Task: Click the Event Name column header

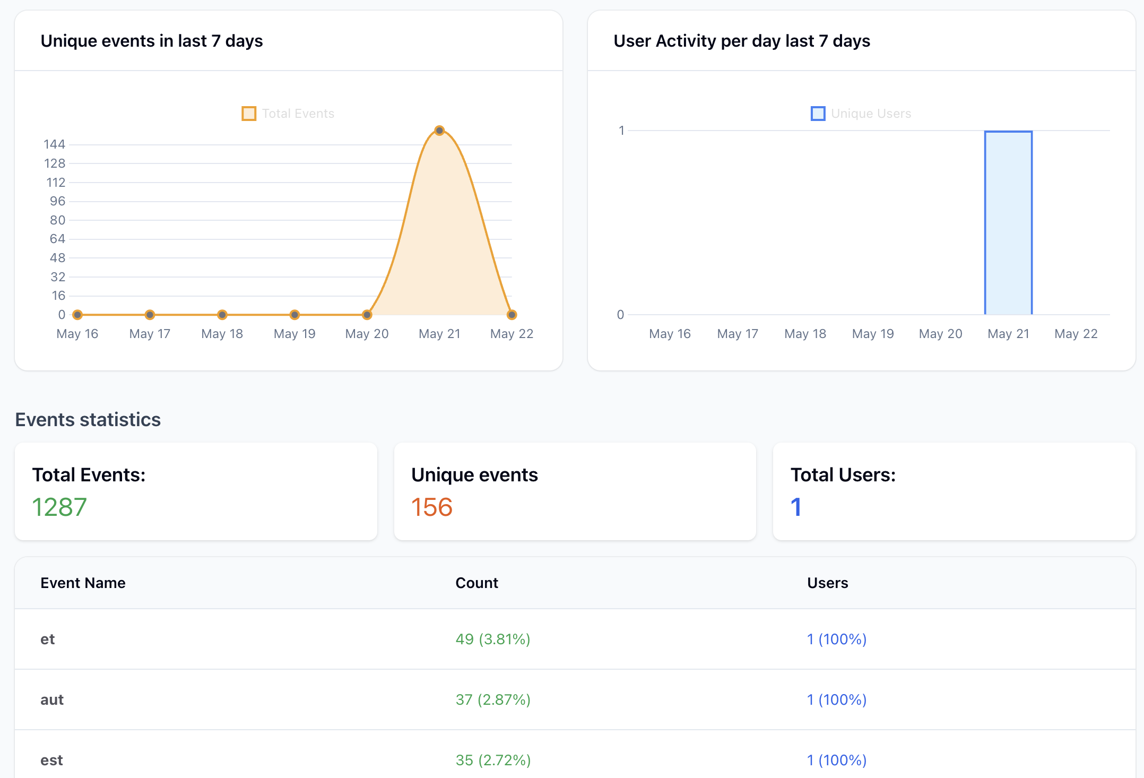Action: [83, 583]
